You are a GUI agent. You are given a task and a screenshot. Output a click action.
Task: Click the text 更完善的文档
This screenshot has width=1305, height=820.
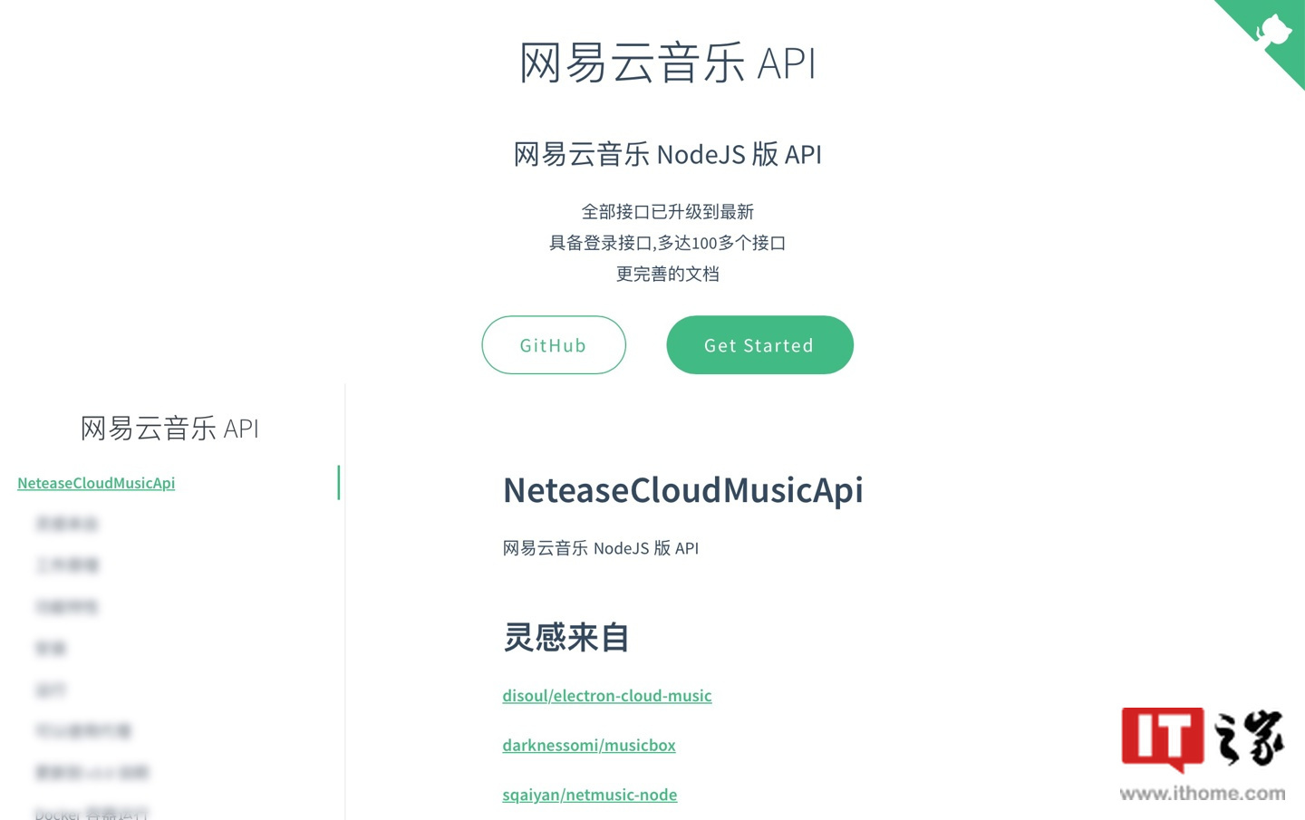668,274
